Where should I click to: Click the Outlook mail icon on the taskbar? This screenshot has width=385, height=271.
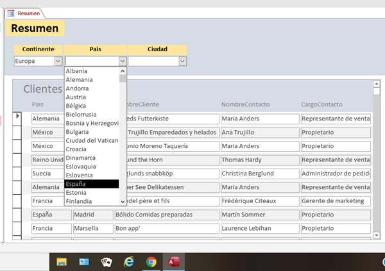tap(84, 261)
